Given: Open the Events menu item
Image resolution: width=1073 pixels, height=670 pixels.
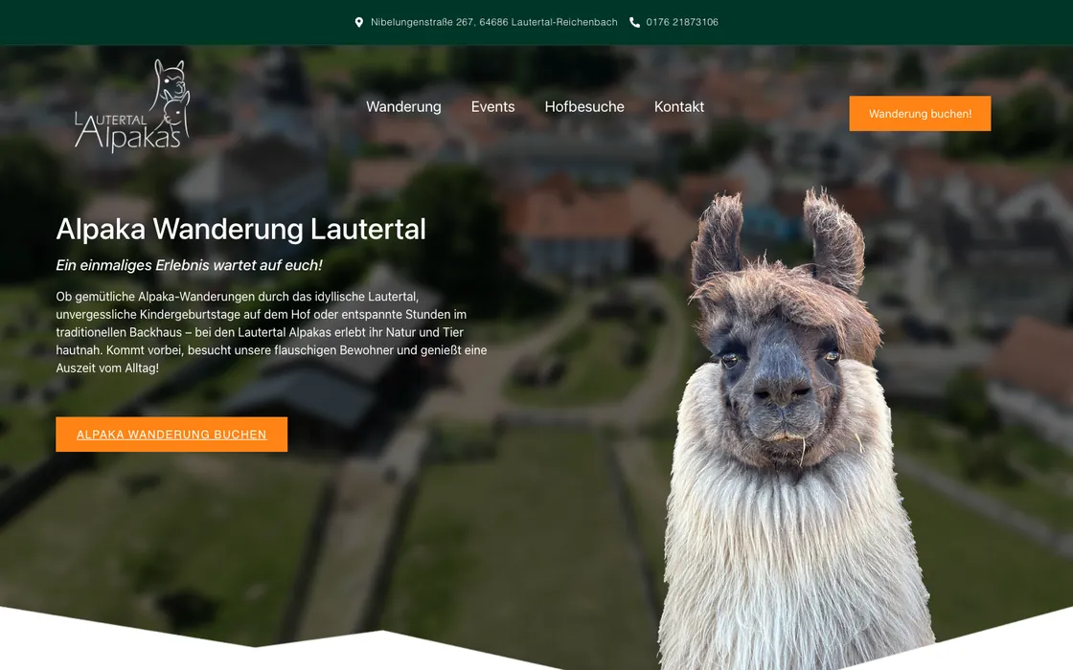Looking at the screenshot, I should tap(492, 106).
